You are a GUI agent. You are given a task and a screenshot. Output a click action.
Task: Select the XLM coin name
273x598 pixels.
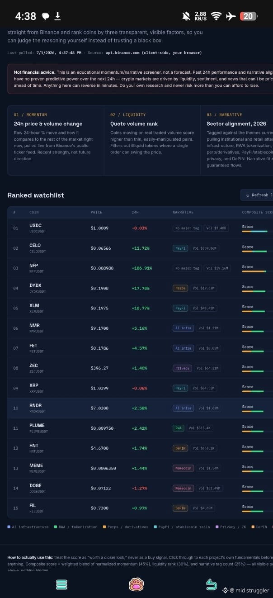coord(34,305)
